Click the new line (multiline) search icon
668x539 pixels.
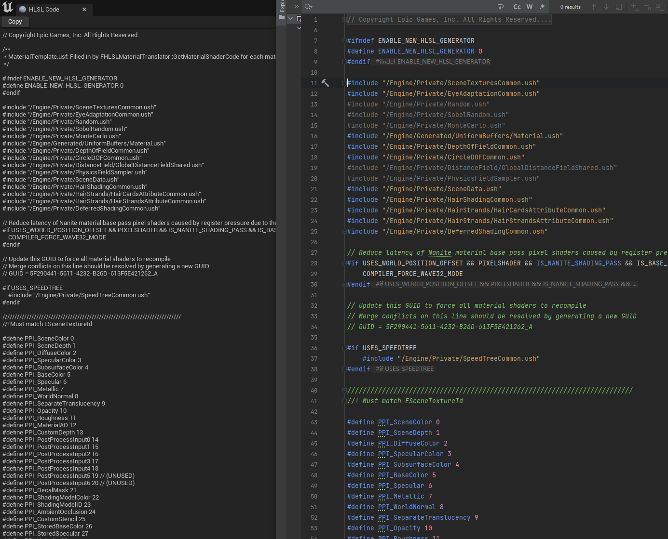(x=501, y=7)
